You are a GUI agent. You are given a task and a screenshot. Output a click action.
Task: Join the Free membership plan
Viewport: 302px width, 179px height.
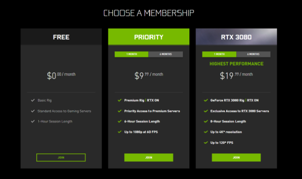click(x=61, y=158)
